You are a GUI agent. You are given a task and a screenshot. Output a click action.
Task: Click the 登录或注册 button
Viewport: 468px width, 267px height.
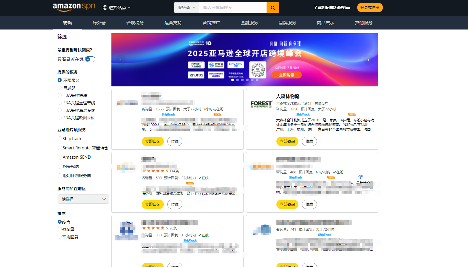[370, 8]
